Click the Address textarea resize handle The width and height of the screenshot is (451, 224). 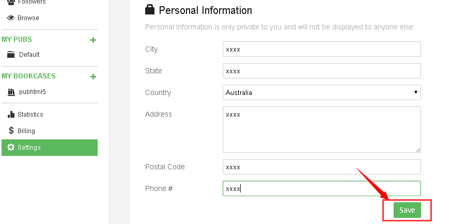[418, 150]
